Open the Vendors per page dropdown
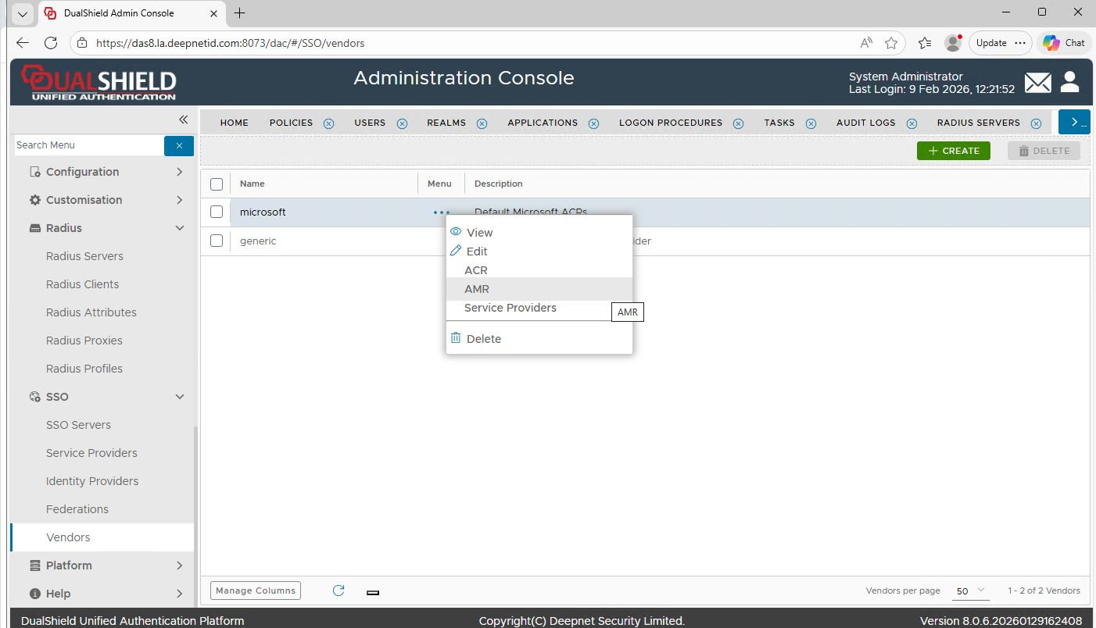The height and width of the screenshot is (628, 1096). tap(971, 591)
